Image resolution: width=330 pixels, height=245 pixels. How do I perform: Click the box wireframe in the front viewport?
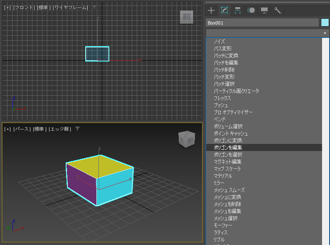coord(97,54)
